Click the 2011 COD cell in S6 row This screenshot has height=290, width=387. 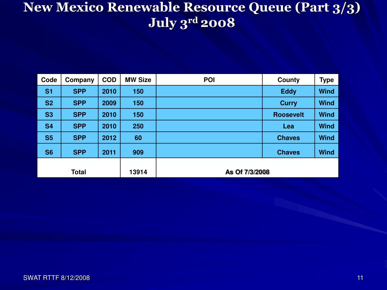(x=109, y=151)
